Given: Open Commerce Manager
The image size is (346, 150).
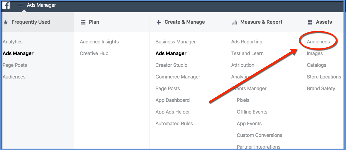Looking at the screenshot, I should (178, 77).
